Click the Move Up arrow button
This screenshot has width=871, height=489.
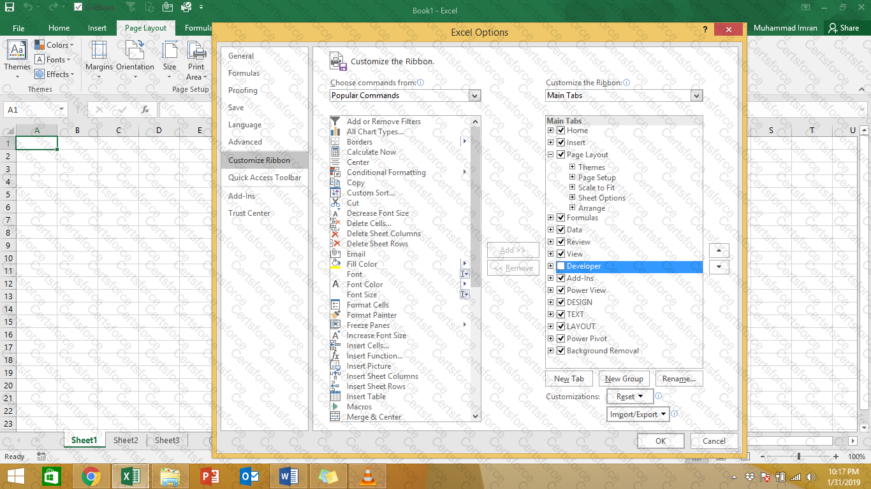coord(719,250)
